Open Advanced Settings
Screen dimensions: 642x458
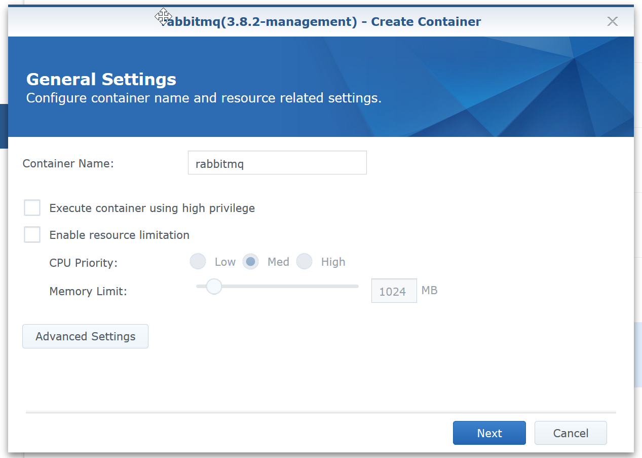85,336
